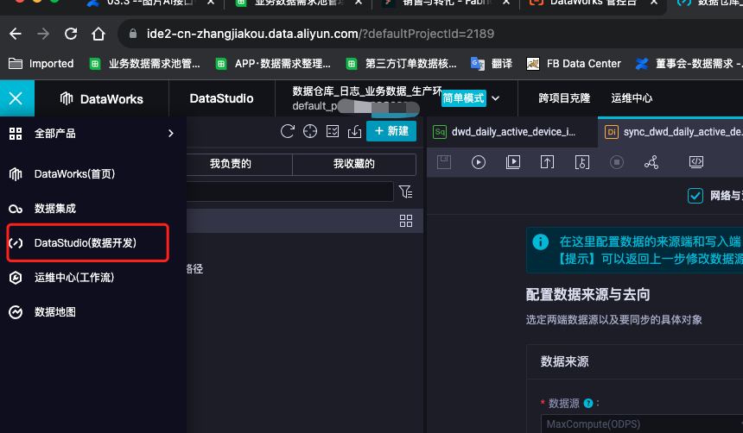Image resolution: width=743 pixels, height=433 pixels.
Task: Go back in browser
Action: click(x=16, y=34)
